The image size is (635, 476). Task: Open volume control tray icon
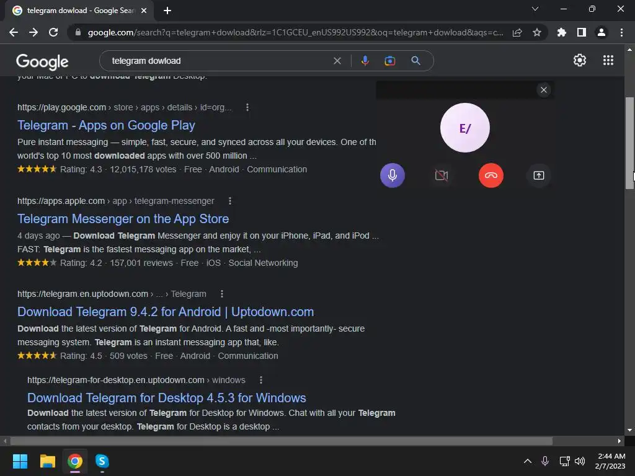(580, 461)
